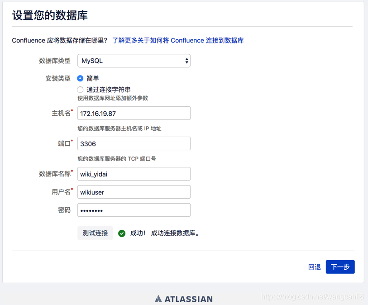Click the Atlassian logo in the footer
The height and width of the screenshot is (305, 368).
(184, 299)
